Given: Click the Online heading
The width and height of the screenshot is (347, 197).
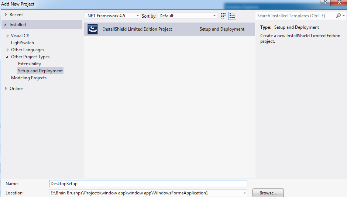Looking at the screenshot, I should click(x=16, y=89).
